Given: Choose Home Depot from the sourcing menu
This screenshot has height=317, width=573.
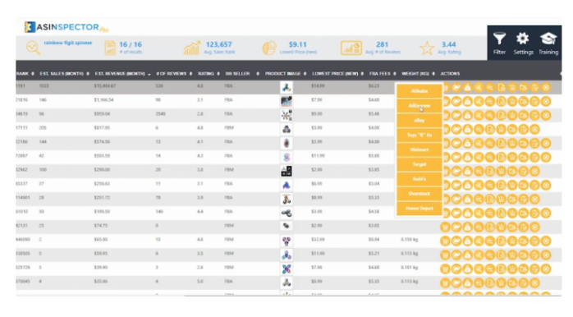Looking at the screenshot, I should click(419, 208).
